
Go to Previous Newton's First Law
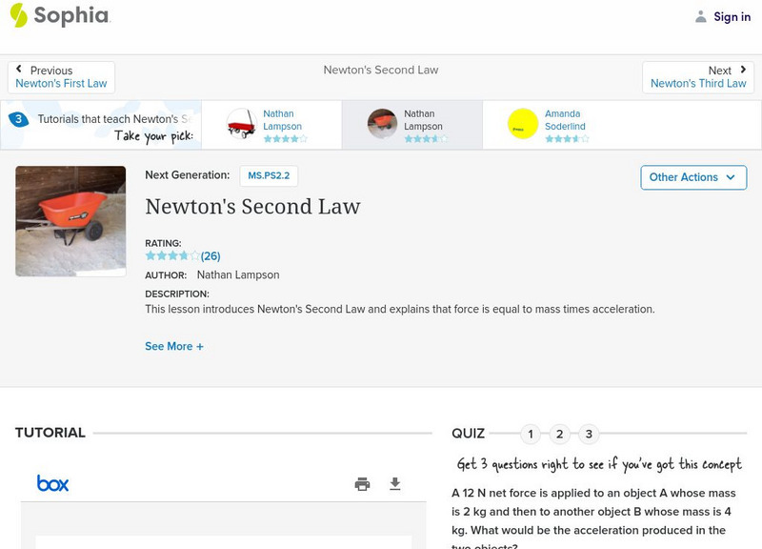[61, 77]
